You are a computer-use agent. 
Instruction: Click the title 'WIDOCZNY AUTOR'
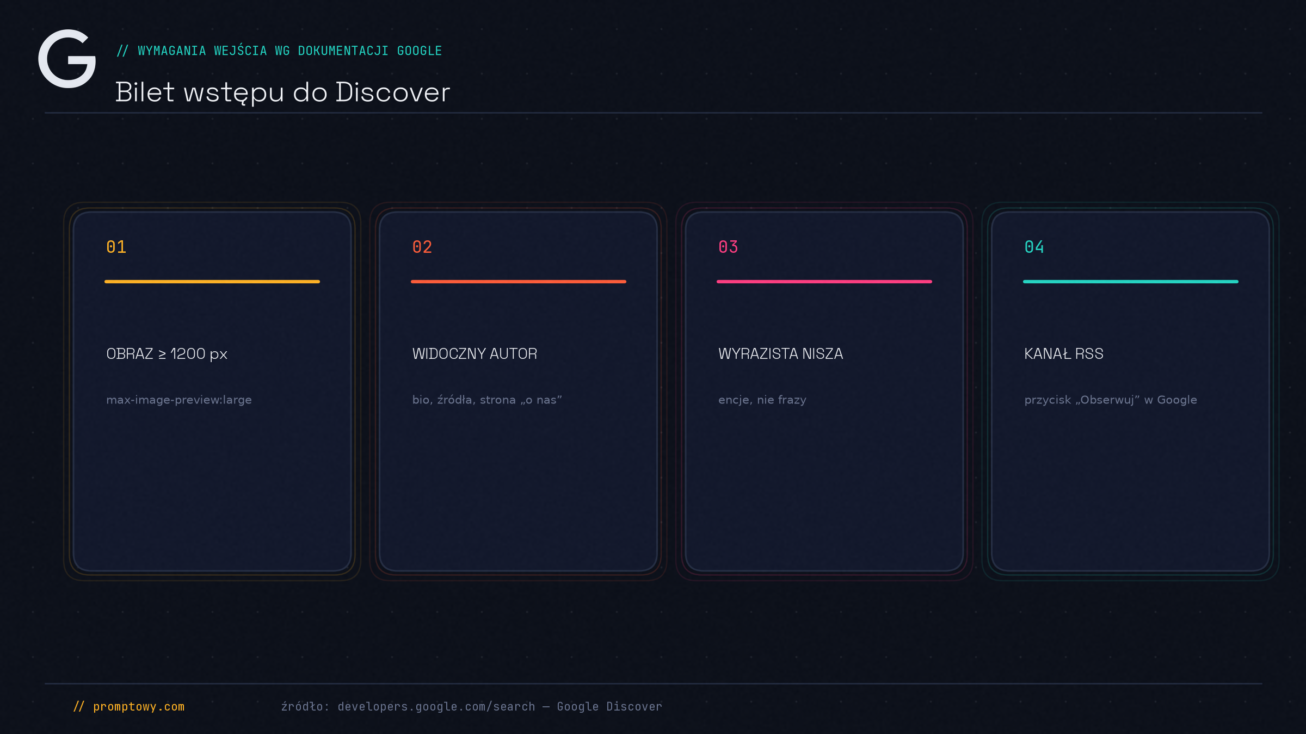click(475, 354)
